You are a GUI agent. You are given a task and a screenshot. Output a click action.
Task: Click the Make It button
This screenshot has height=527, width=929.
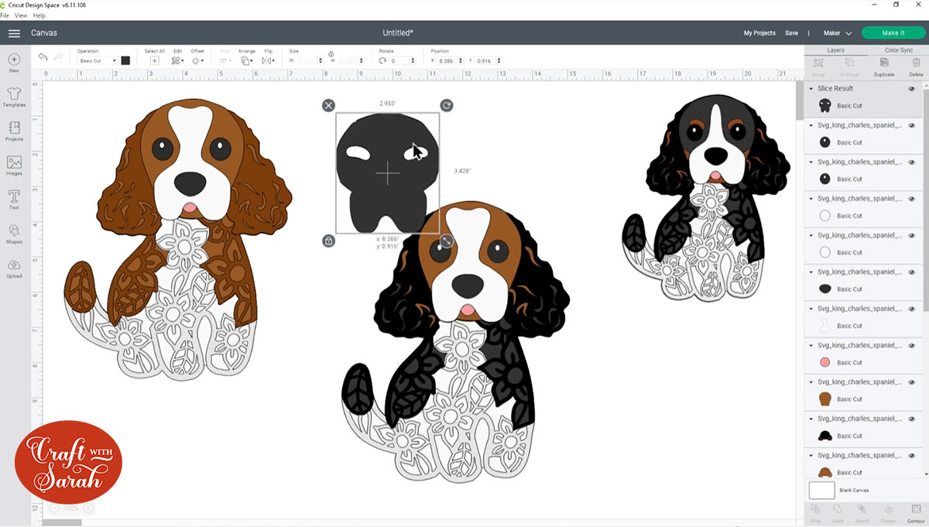click(893, 33)
